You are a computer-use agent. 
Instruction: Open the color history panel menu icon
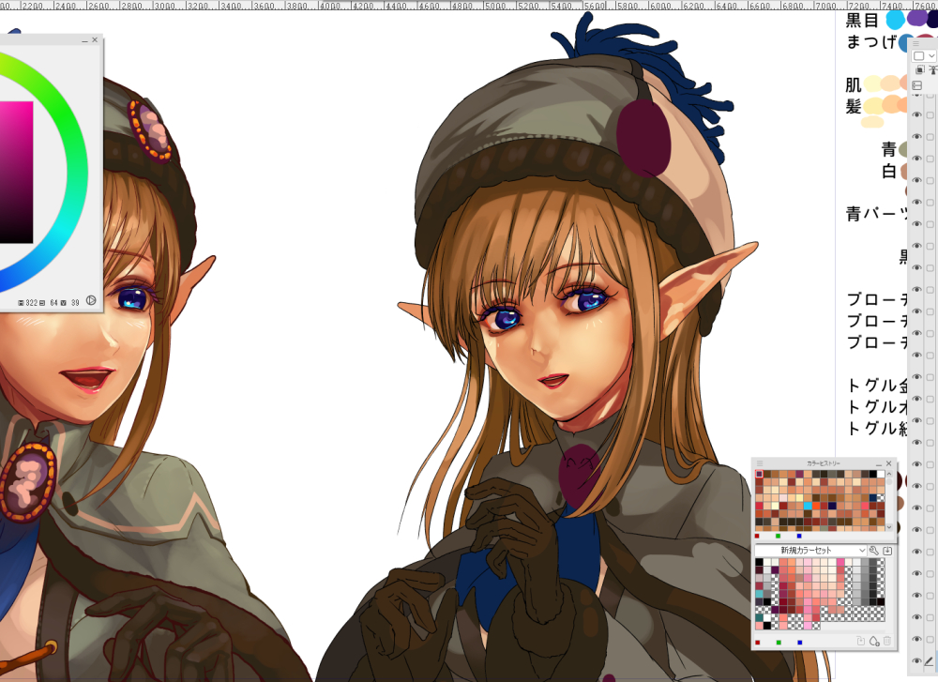point(760,463)
